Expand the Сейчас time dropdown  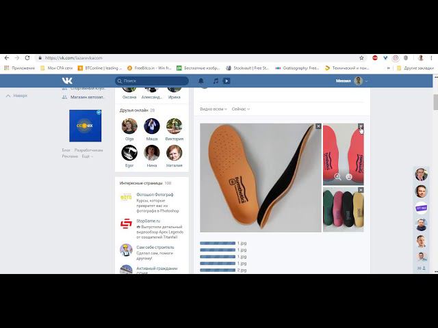point(240,109)
